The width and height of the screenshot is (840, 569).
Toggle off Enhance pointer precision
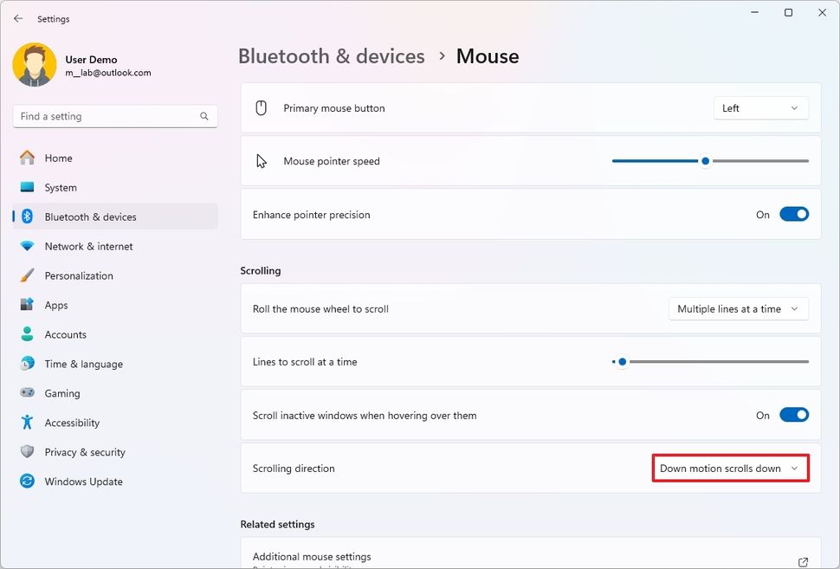click(793, 214)
